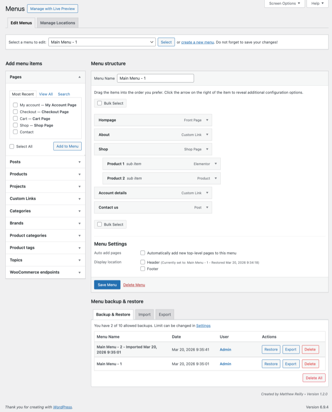Expand the Homepage menu item arrow
This screenshot has height=412, width=332.
click(x=207, y=120)
